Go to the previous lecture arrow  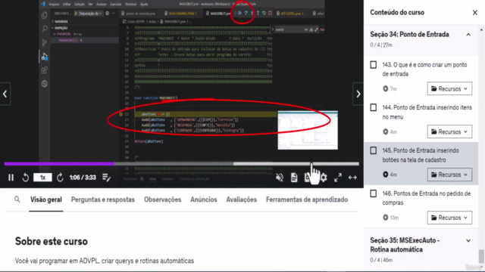pyautogui.click(x=5, y=94)
